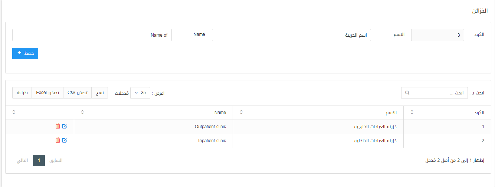
Task: Click the التالي next page link
Action: coord(22,160)
